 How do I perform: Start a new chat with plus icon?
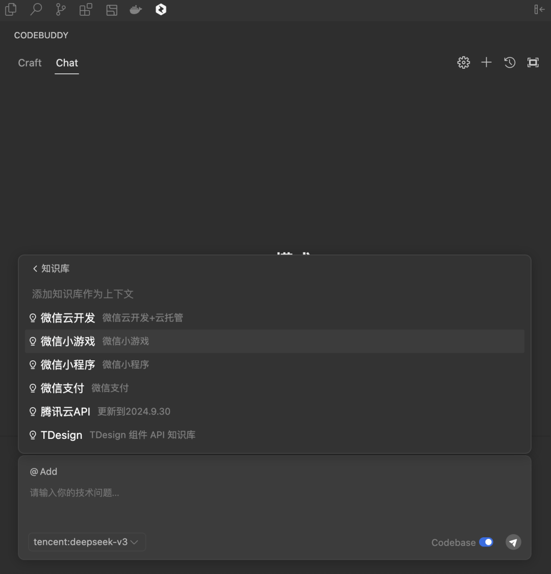486,63
